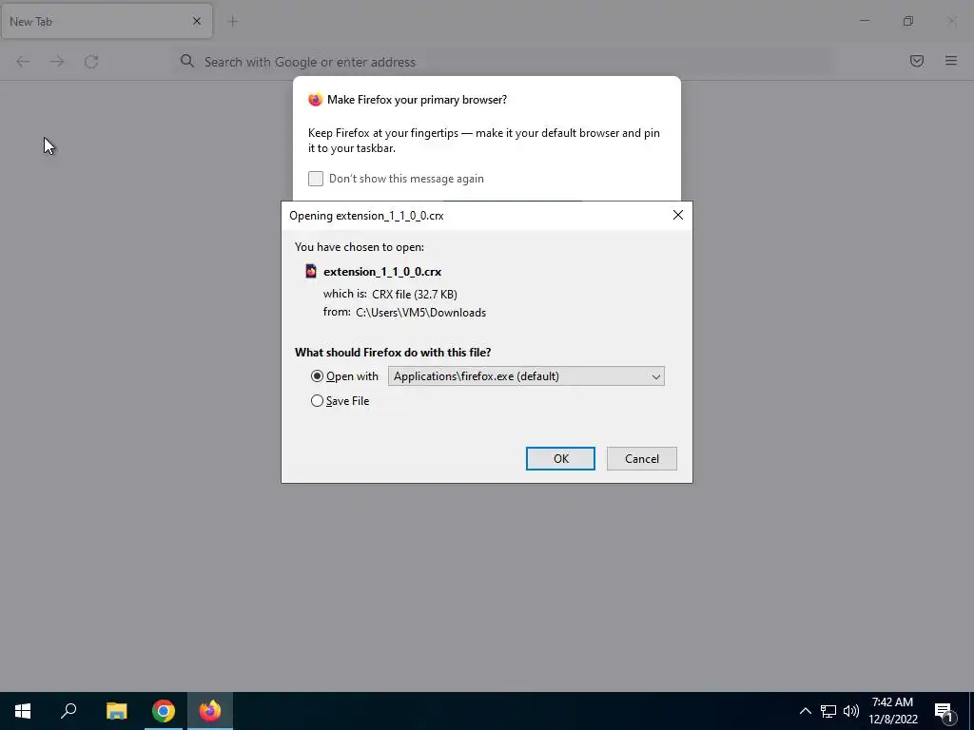Click the search magnifier icon in address bar

(x=187, y=61)
